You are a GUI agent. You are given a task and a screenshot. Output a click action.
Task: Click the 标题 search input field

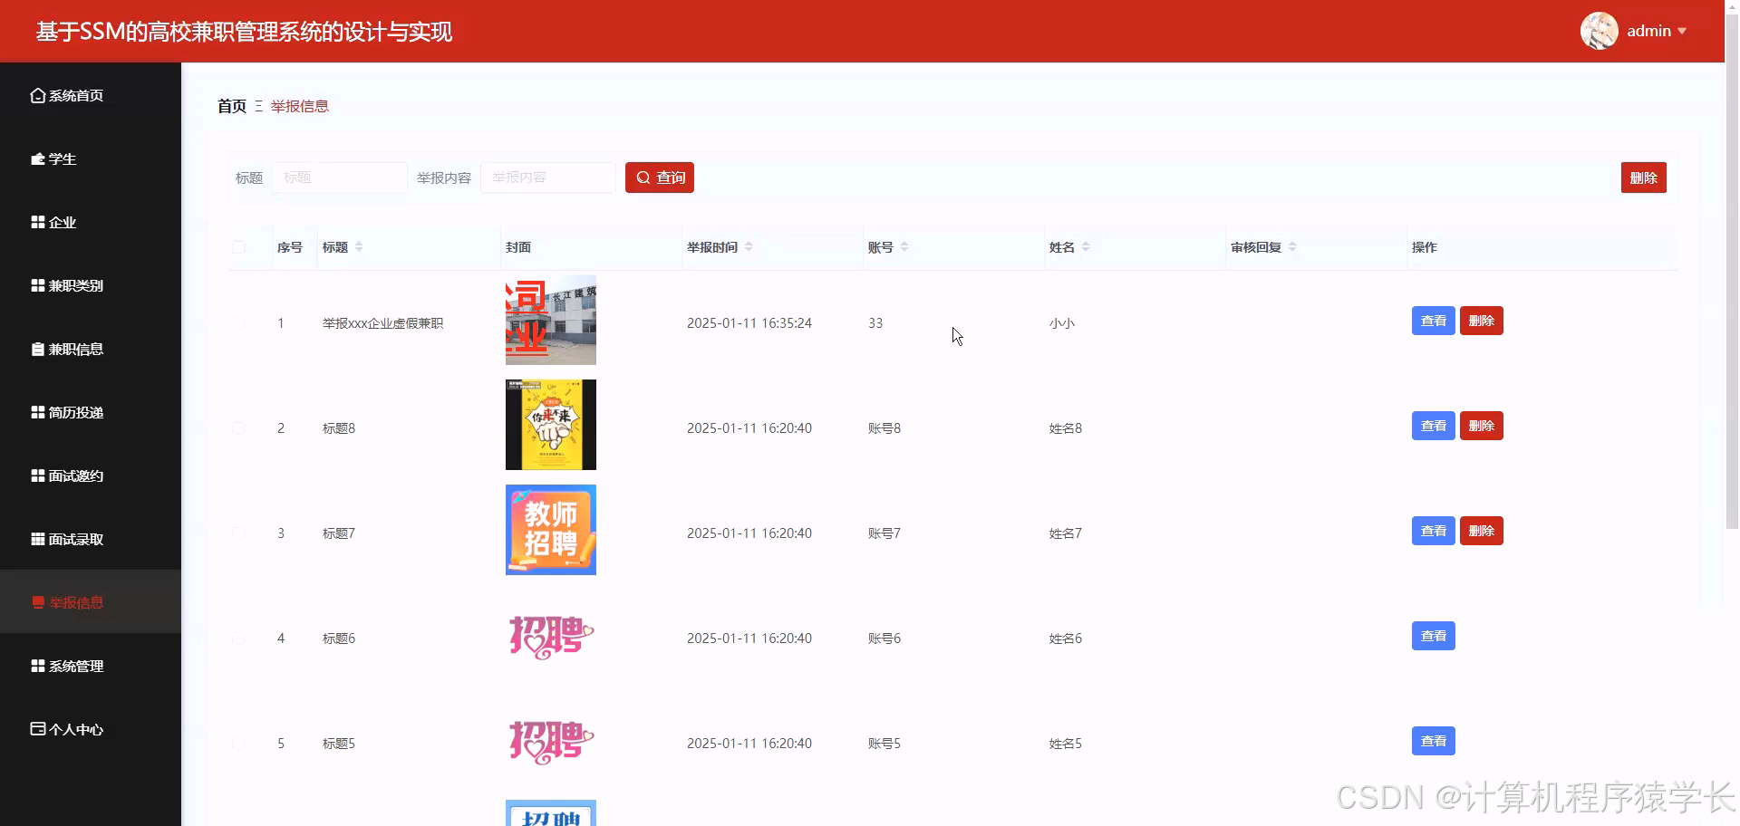[x=340, y=178]
